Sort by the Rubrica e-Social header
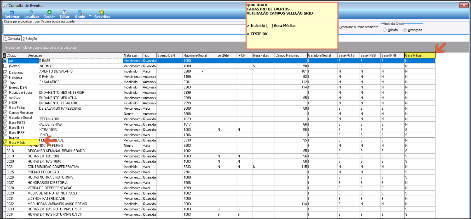The image size is (471, 219). click(x=200, y=55)
